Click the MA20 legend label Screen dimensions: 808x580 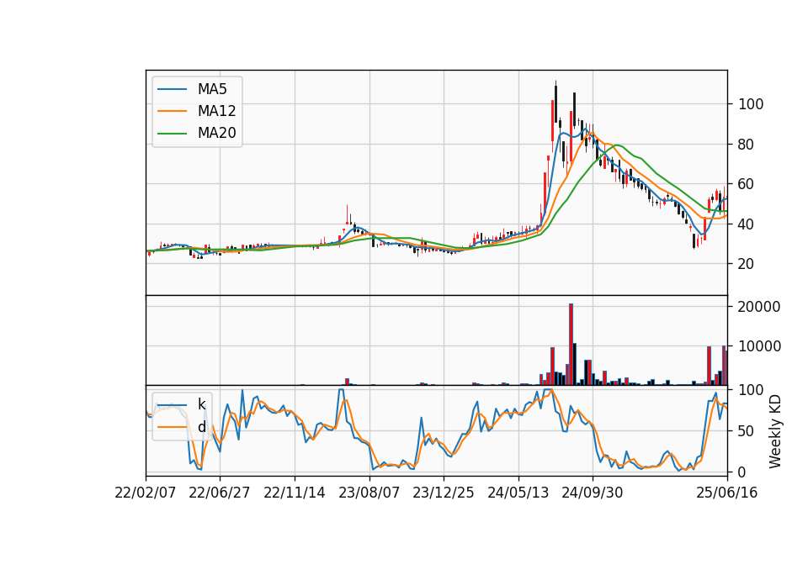coord(216,133)
